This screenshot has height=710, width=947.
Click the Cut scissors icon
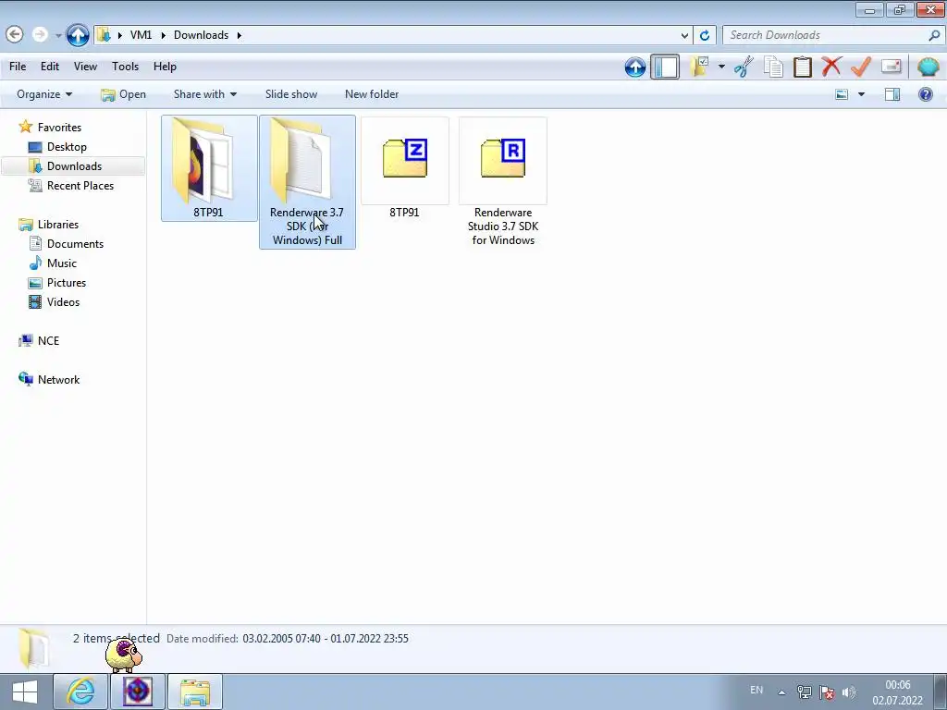[x=744, y=67]
